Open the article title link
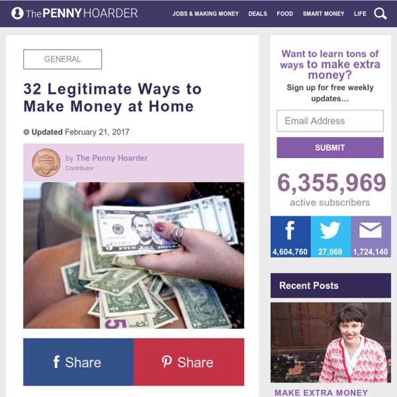 [x=112, y=97]
